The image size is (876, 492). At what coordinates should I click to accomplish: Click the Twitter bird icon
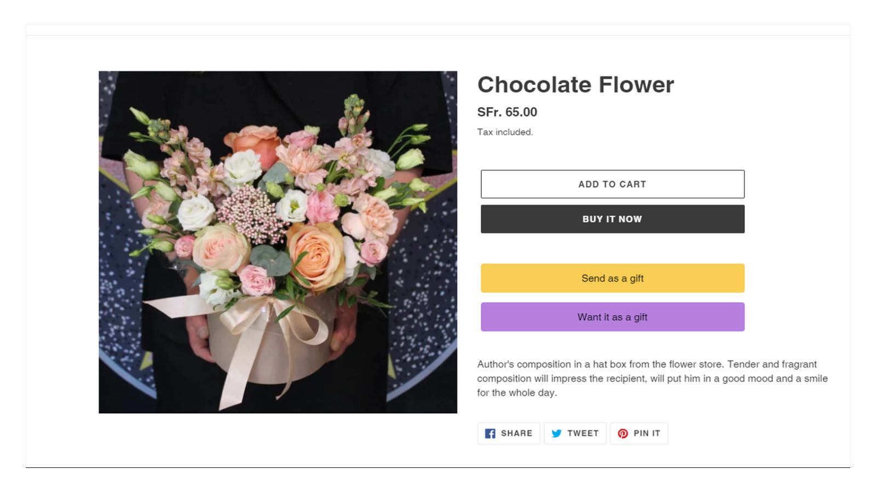click(556, 434)
